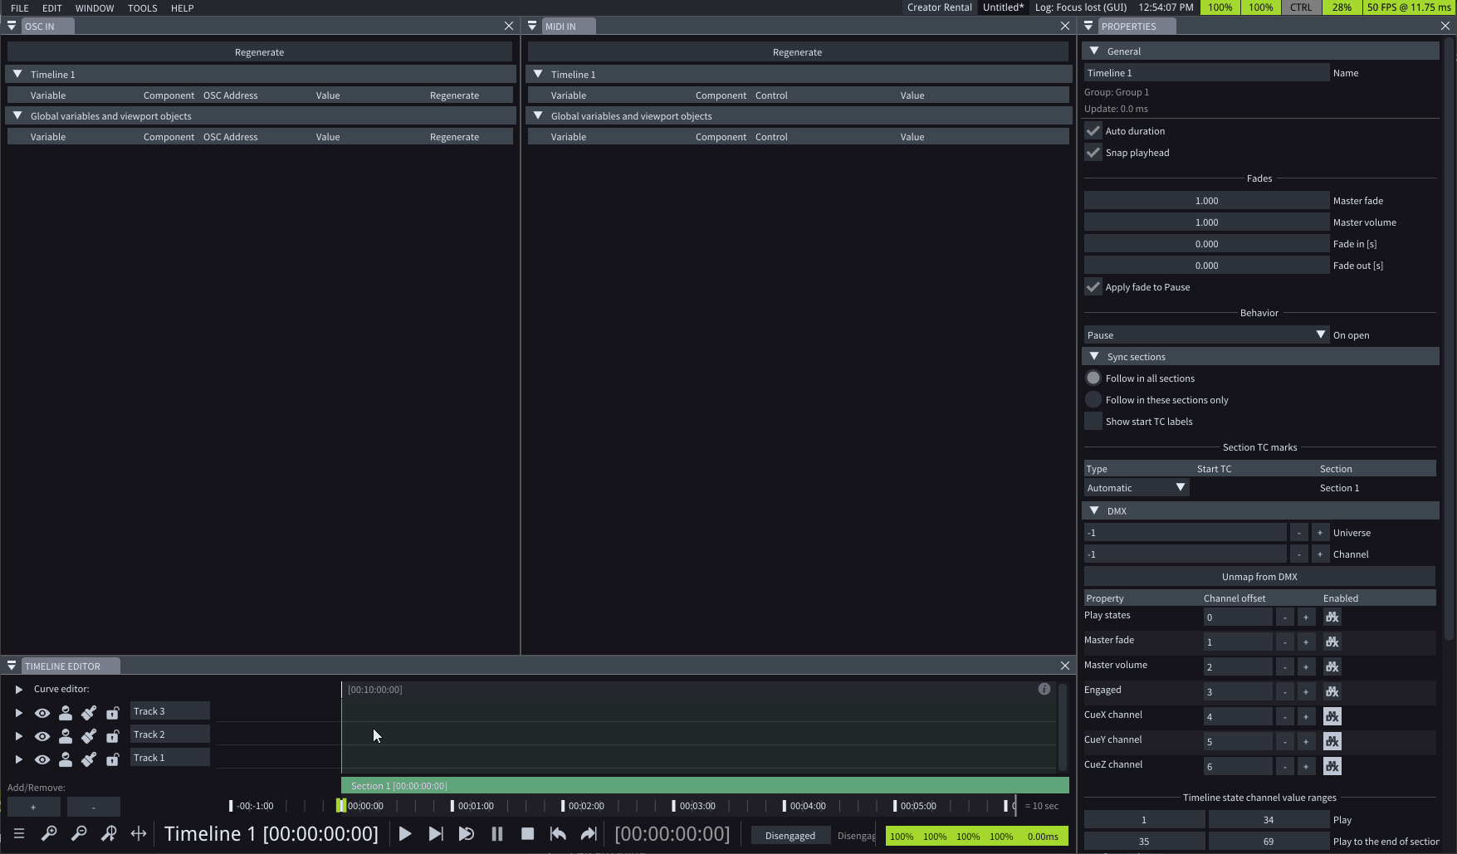
Task: Toggle the lock icon on Track 1
Action: (x=112, y=759)
